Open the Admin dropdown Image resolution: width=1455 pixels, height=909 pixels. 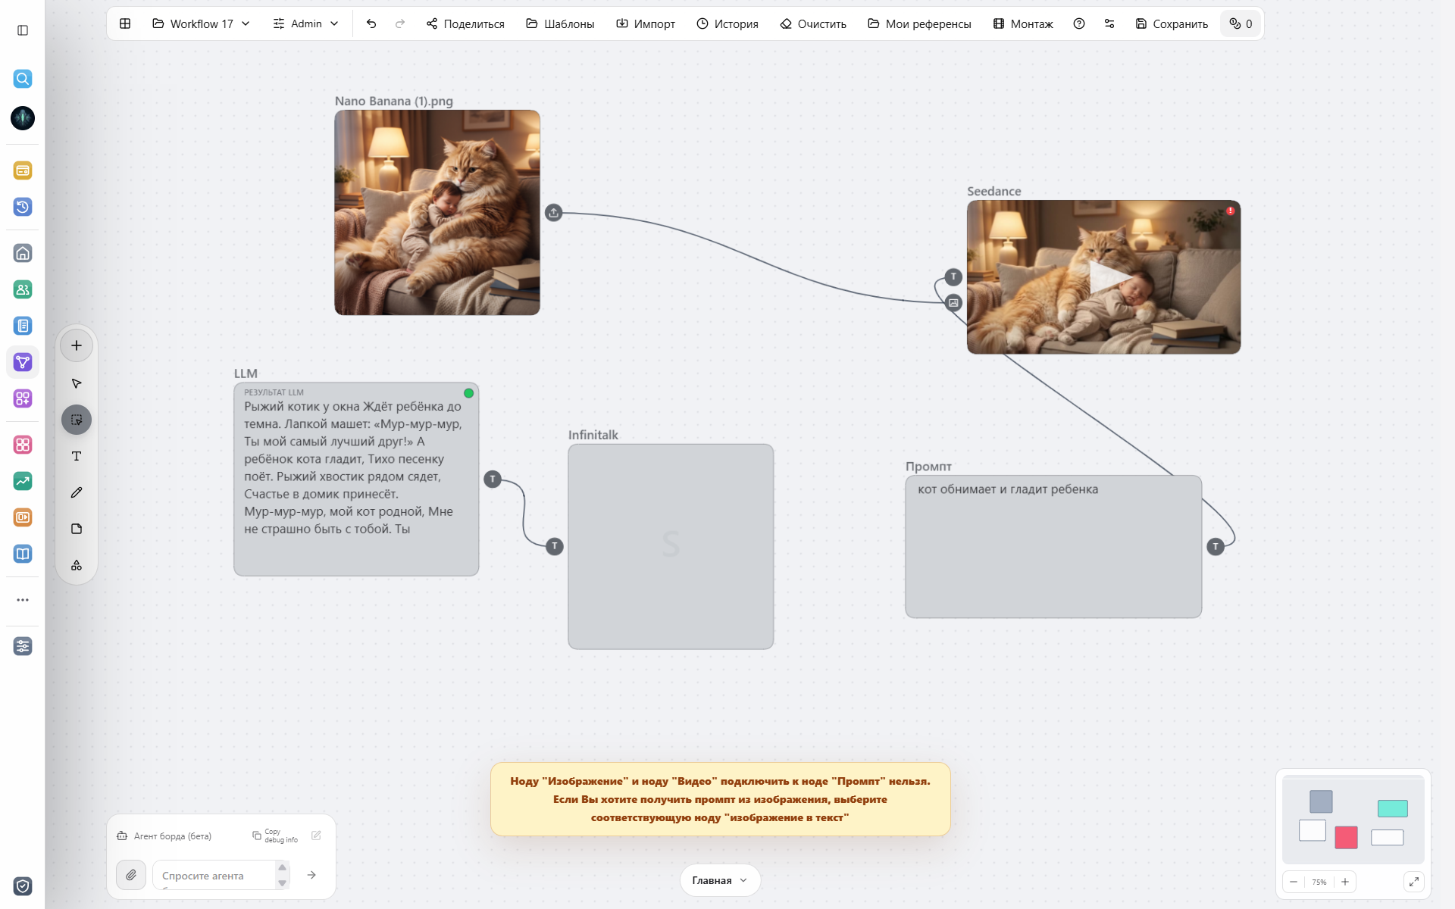(305, 23)
